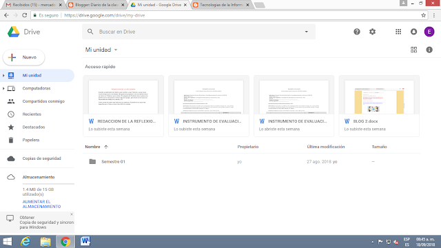
Task: Click the Última modificación column header
Action: tap(326, 147)
